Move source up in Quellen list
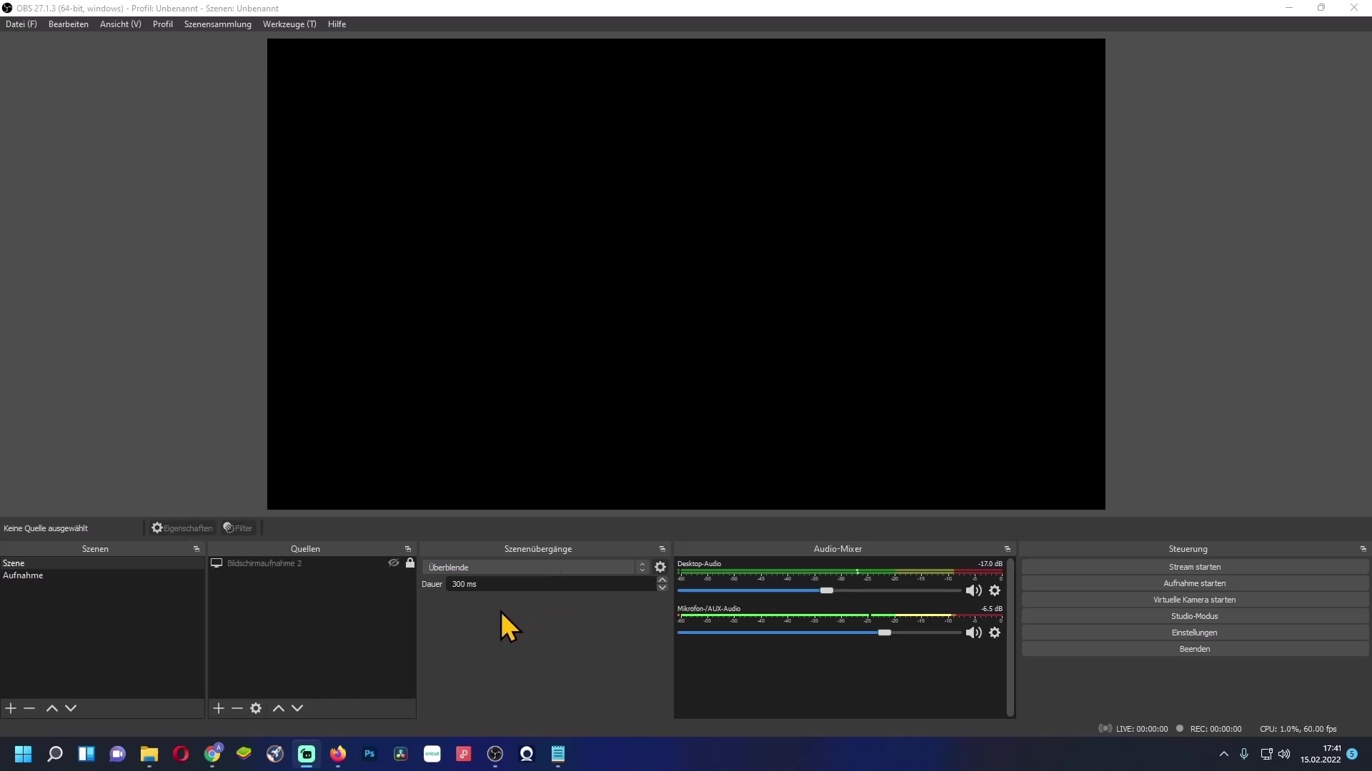This screenshot has height=771, width=1372. click(279, 708)
